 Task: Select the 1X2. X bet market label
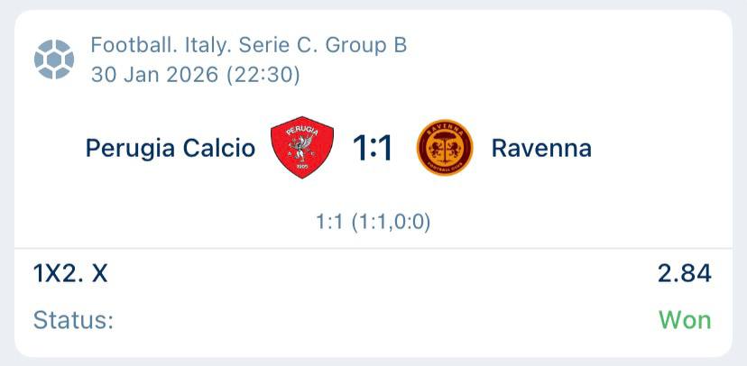tap(70, 273)
